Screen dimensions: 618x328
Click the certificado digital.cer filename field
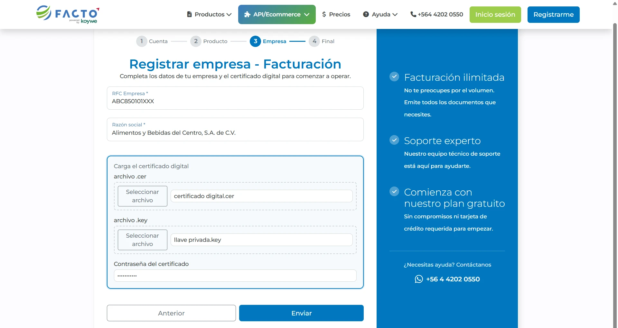(261, 196)
